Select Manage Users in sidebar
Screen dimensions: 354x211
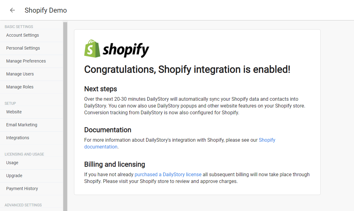click(x=31, y=74)
